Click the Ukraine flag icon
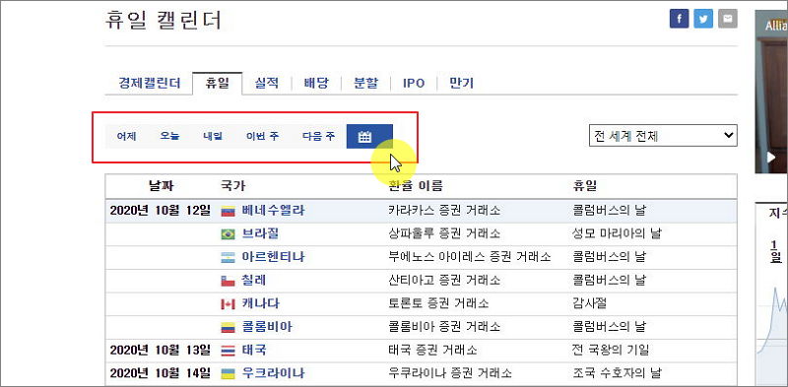Image resolution: width=788 pixels, height=387 pixels. pos(229,374)
